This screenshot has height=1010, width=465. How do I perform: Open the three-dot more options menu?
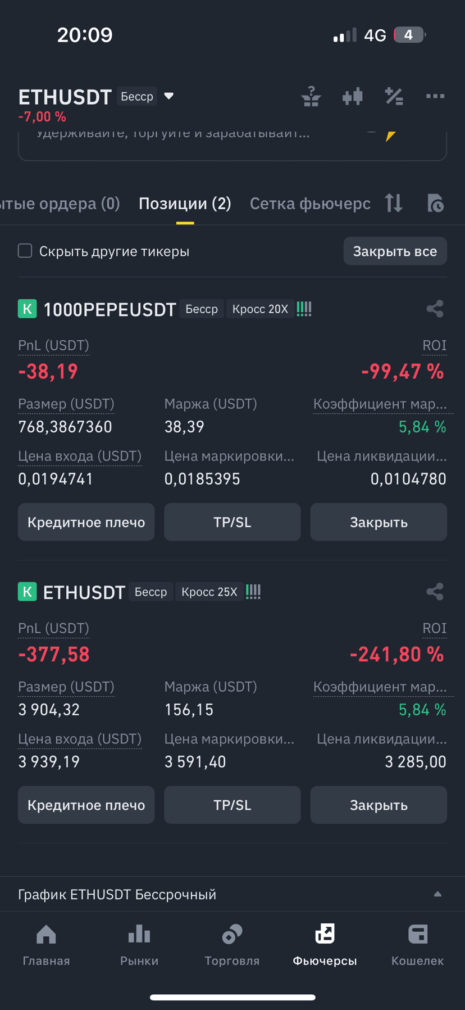[x=435, y=97]
